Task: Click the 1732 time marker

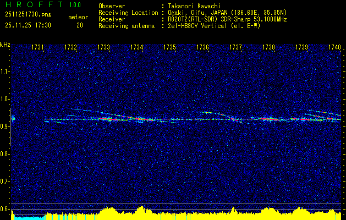Action: [70, 47]
